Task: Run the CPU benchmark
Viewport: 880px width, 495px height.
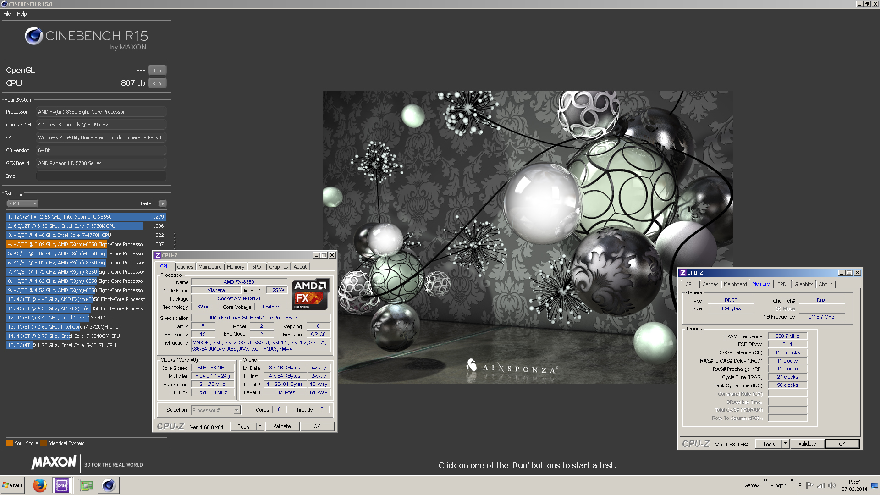Action: click(x=157, y=83)
